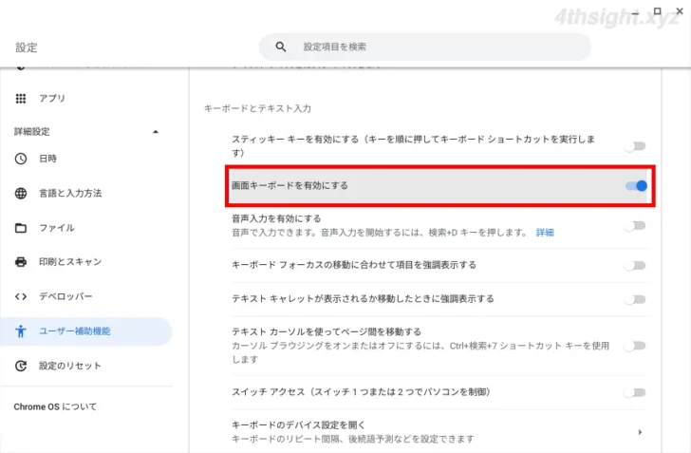Click the clock icon for 日時
The width and height of the screenshot is (691, 453).
click(21, 159)
